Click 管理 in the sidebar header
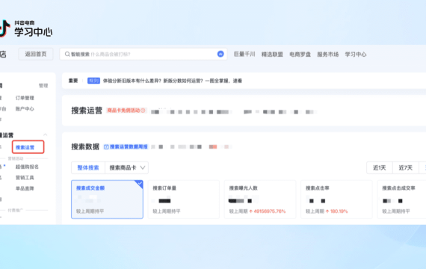The height and width of the screenshot is (269, 426). 43,86
